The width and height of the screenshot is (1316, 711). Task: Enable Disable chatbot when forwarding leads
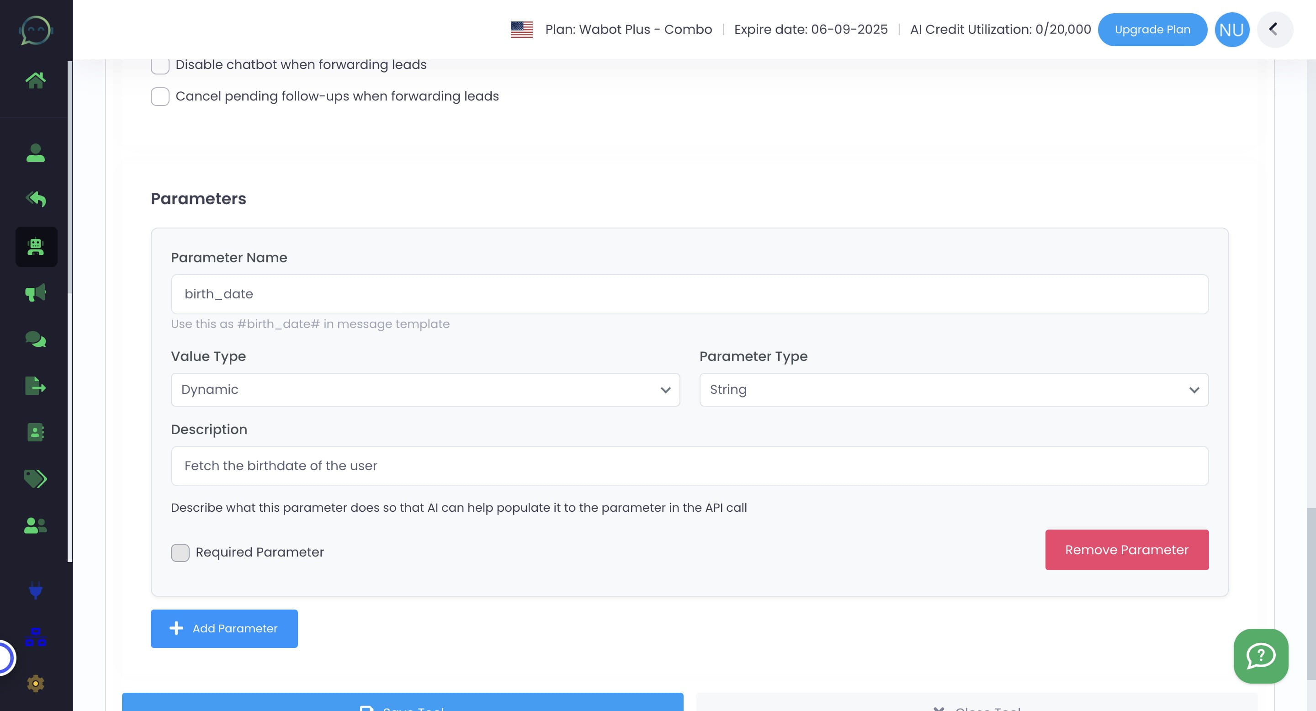click(x=160, y=65)
